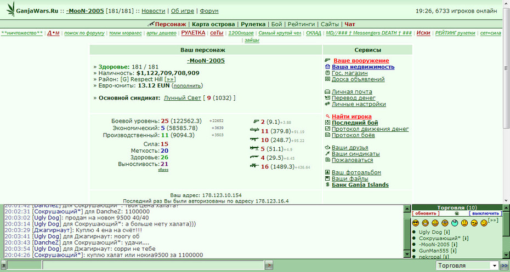The image size is (510, 272).
Task: Open Об игре link
Action: [x=183, y=11]
